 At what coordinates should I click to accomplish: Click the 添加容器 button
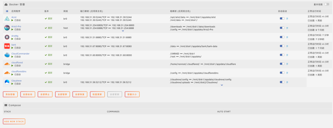[x=10, y=95]
